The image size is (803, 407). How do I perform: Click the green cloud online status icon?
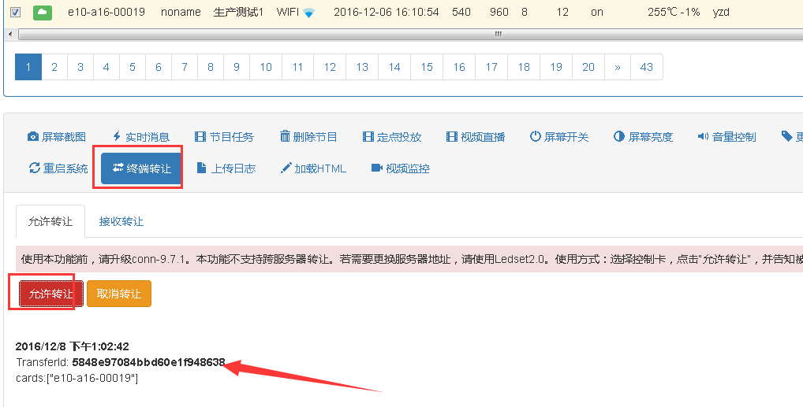click(x=43, y=13)
